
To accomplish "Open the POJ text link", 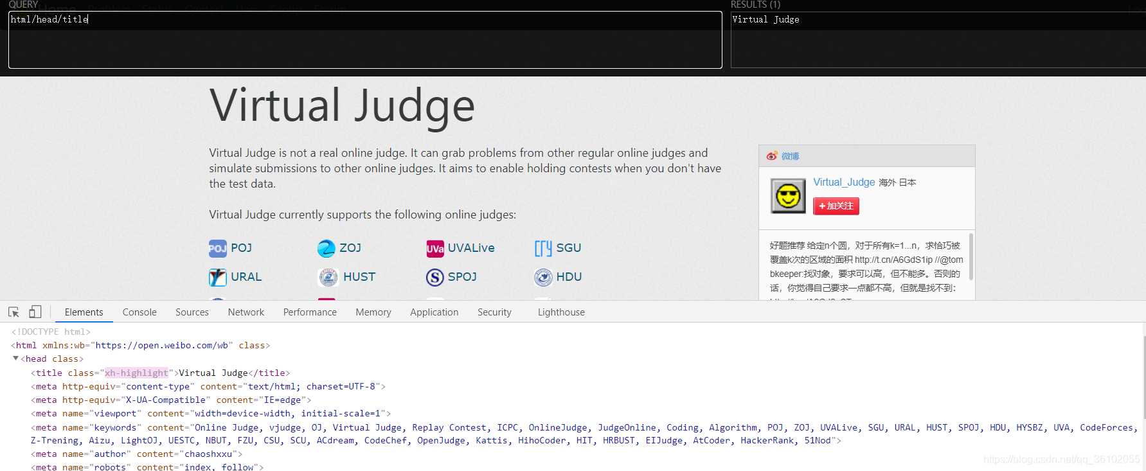I will pyautogui.click(x=241, y=248).
